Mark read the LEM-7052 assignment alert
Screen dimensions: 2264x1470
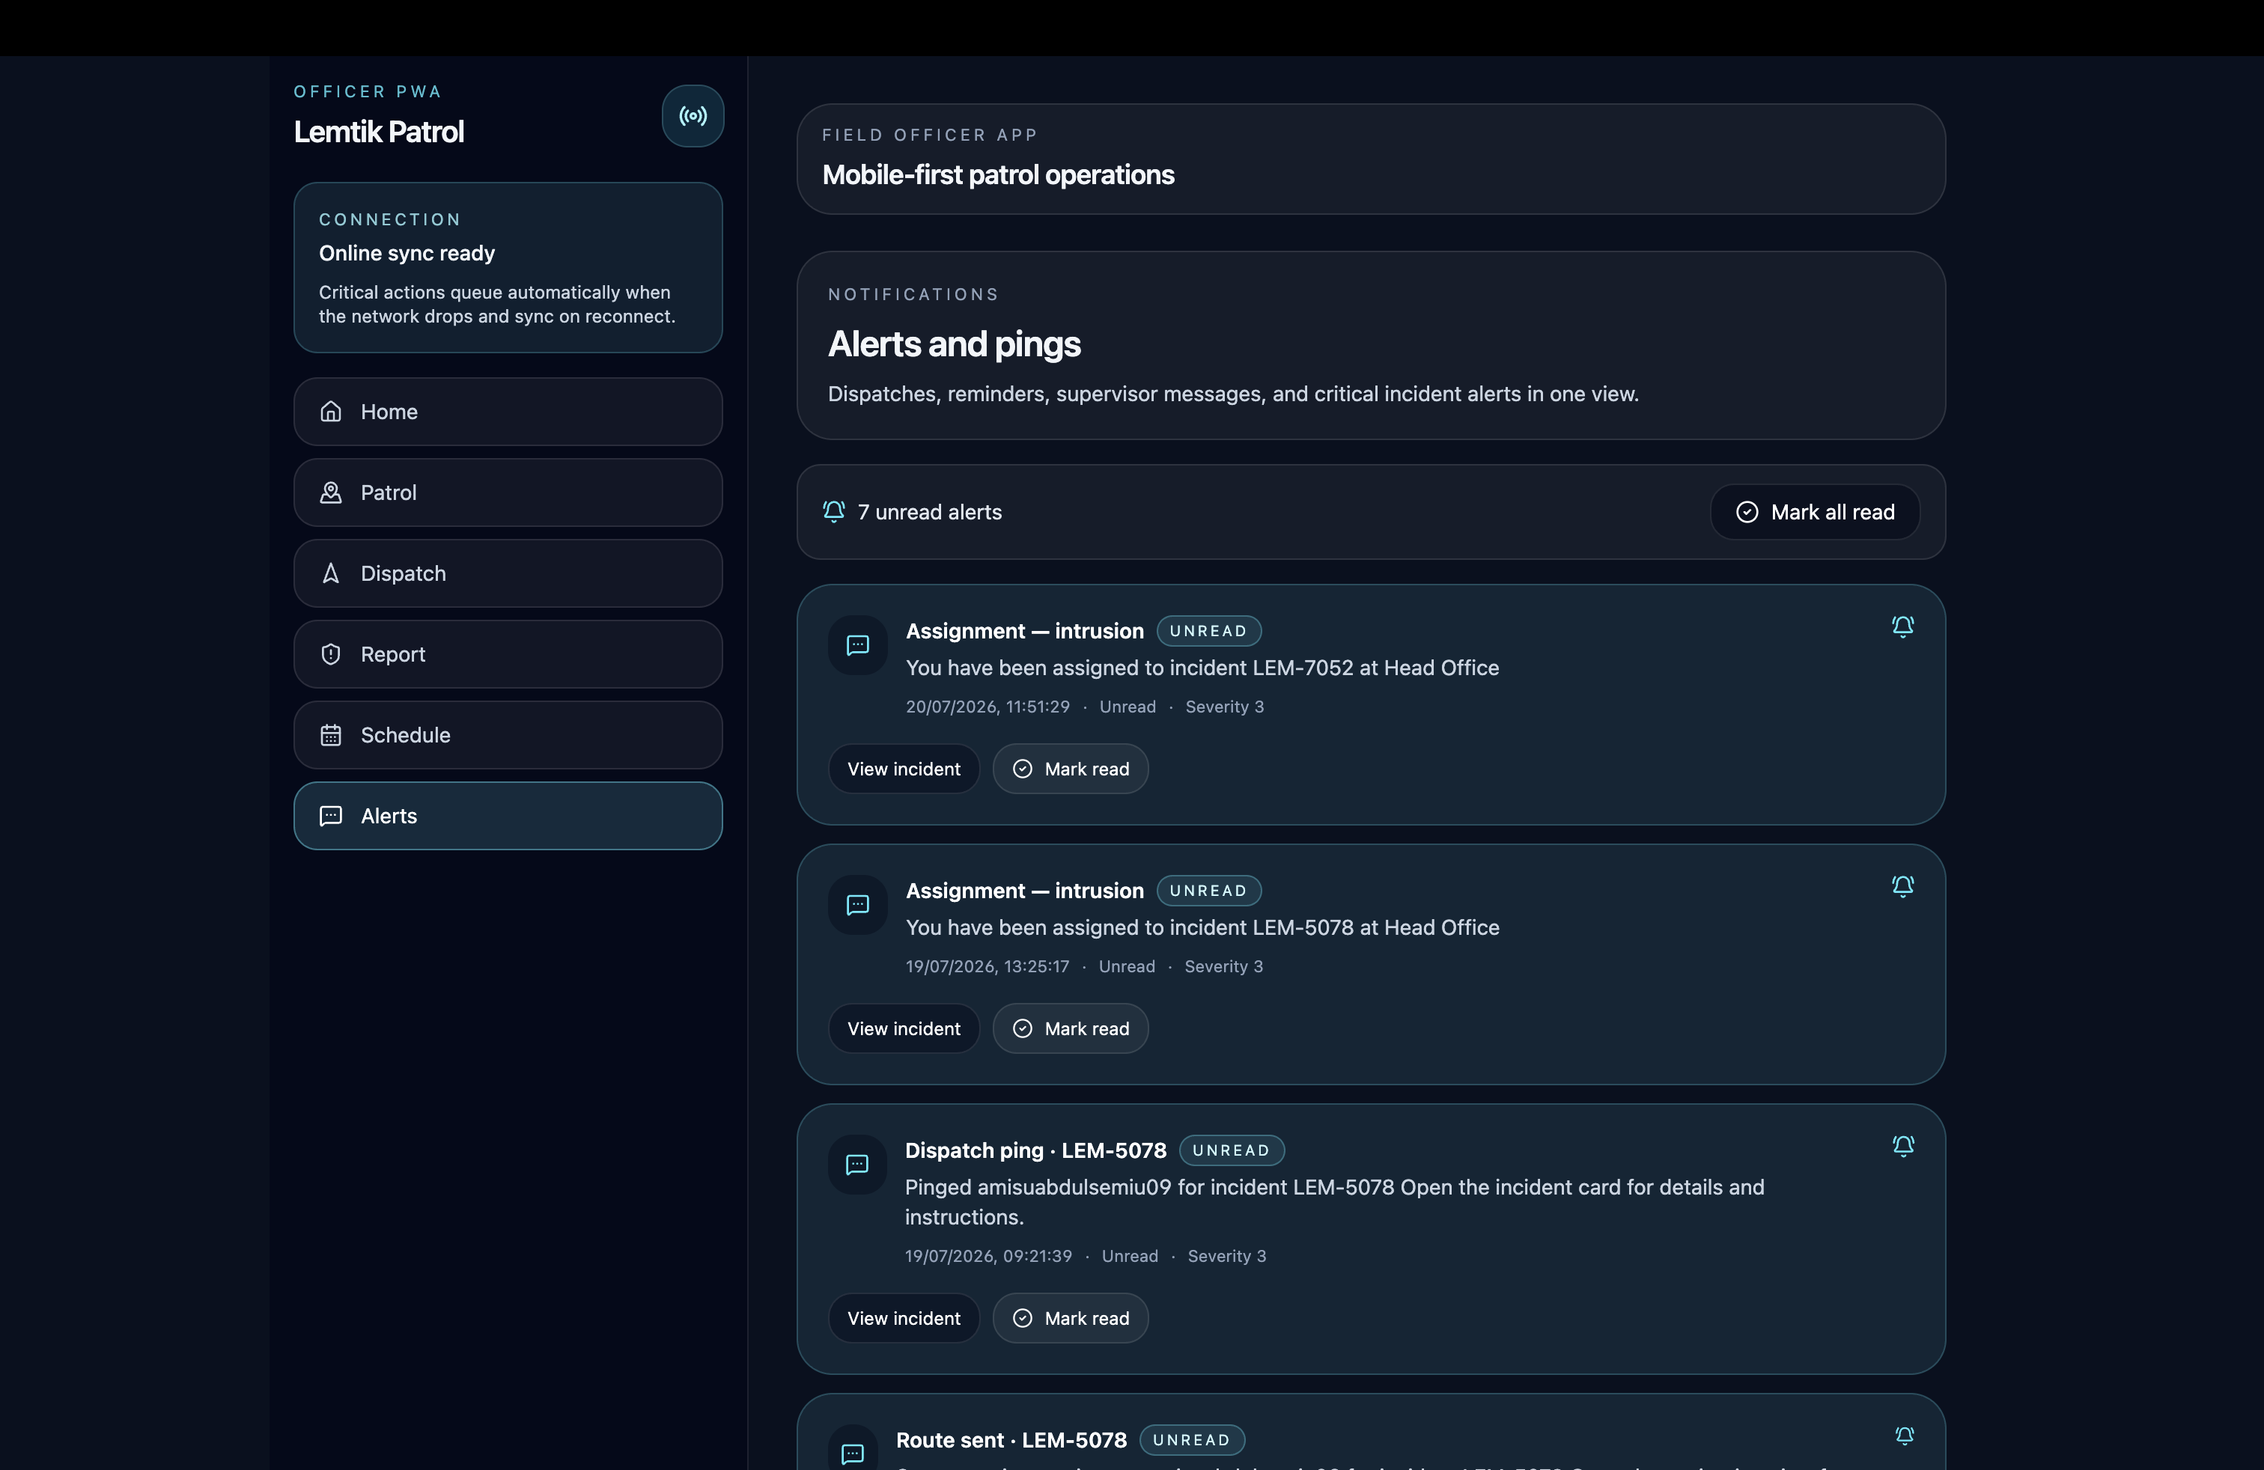pos(1070,769)
